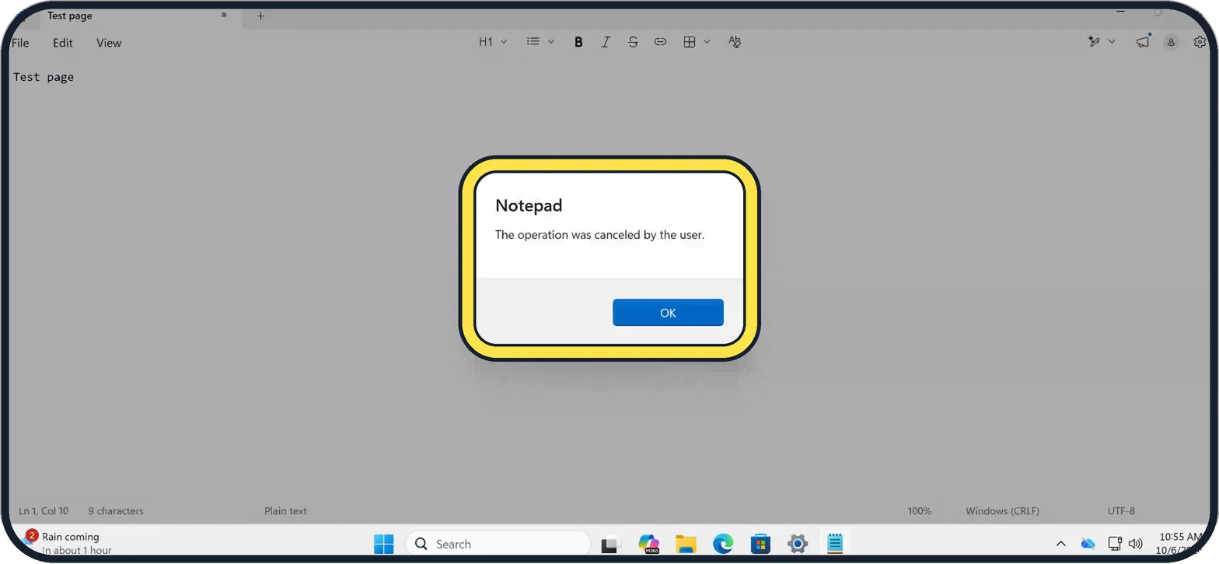Open Notepad settings gear

tap(1200, 42)
